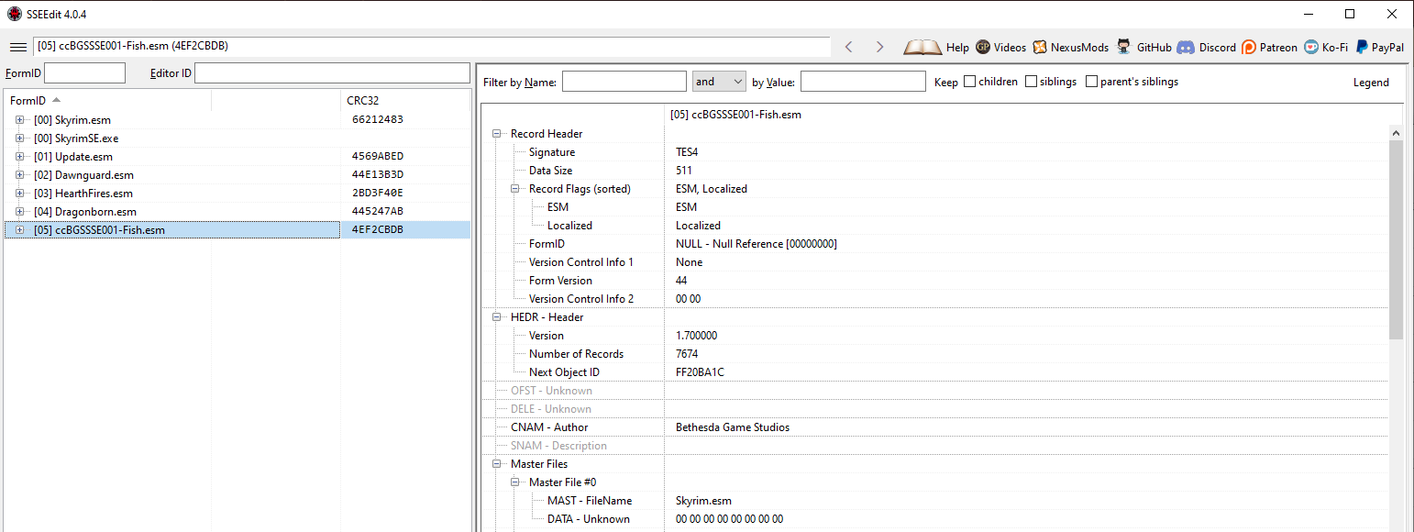Click the Data Size value 511
Image resolution: width=1414 pixels, height=532 pixels.
(x=684, y=171)
